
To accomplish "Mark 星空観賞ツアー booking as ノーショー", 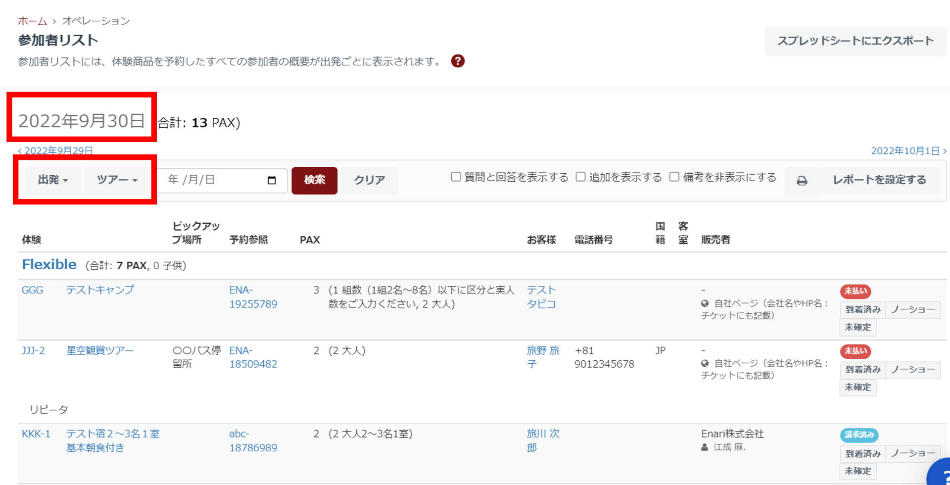I will coord(913,370).
